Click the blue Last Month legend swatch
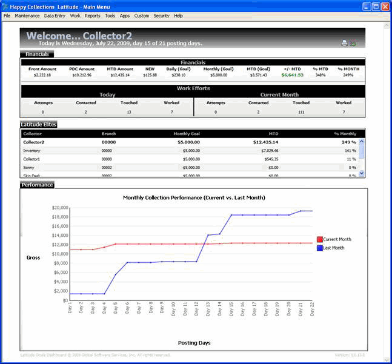 pyautogui.click(x=319, y=248)
